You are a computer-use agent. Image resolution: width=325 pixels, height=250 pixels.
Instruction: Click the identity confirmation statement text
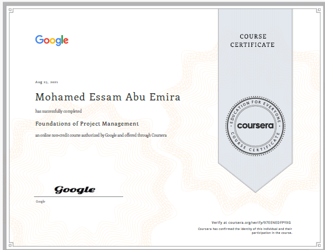click(x=245, y=231)
